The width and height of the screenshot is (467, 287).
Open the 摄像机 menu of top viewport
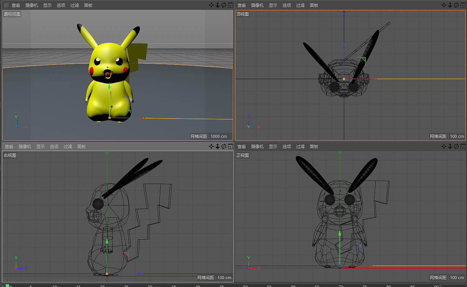point(257,5)
